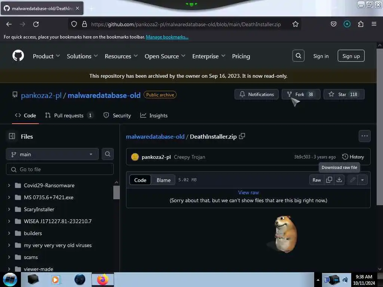Open the Pricing menu link
This screenshot has width=383, height=287.
(x=241, y=56)
